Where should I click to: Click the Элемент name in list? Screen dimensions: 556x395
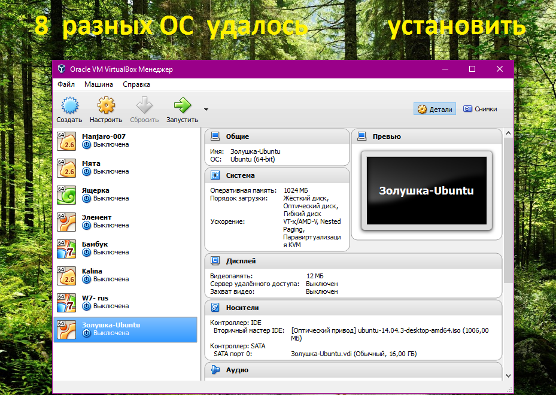[96, 217]
